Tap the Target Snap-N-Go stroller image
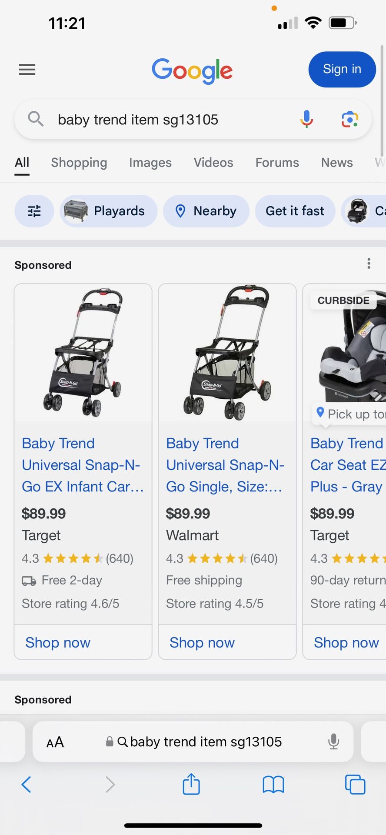The image size is (386, 835). 83,352
